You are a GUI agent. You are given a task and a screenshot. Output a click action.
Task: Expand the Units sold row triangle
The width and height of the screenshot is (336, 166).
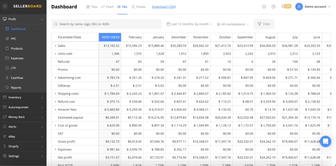(x=55, y=54)
